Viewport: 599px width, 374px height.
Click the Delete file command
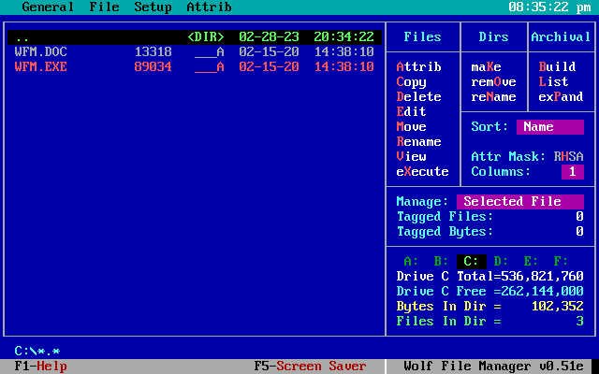coord(418,97)
